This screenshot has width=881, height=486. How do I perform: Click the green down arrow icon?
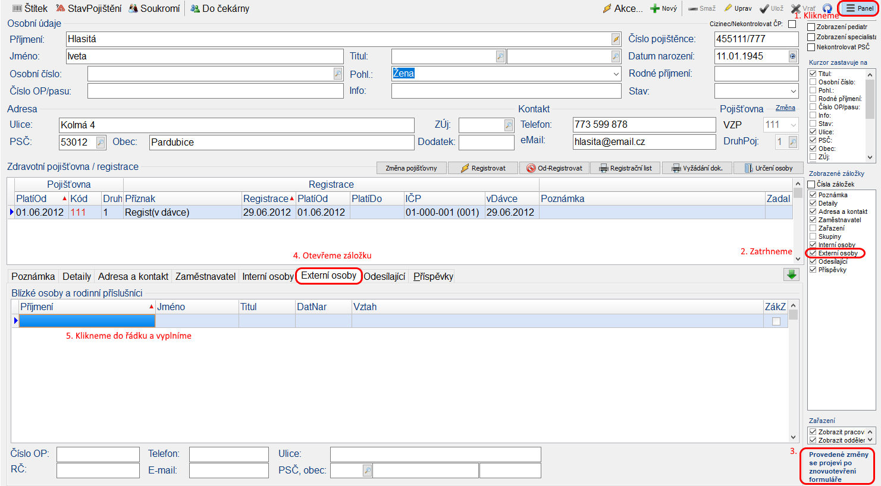(x=791, y=274)
